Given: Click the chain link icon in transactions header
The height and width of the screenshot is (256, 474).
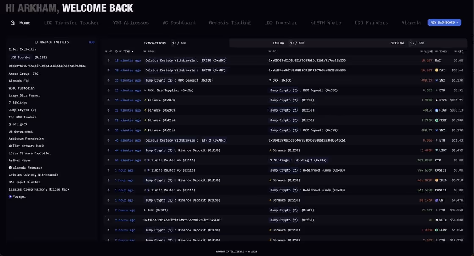Looking at the screenshot, I should click(x=110, y=51).
